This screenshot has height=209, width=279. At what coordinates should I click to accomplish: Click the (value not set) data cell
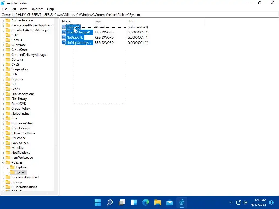coord(138,27)
